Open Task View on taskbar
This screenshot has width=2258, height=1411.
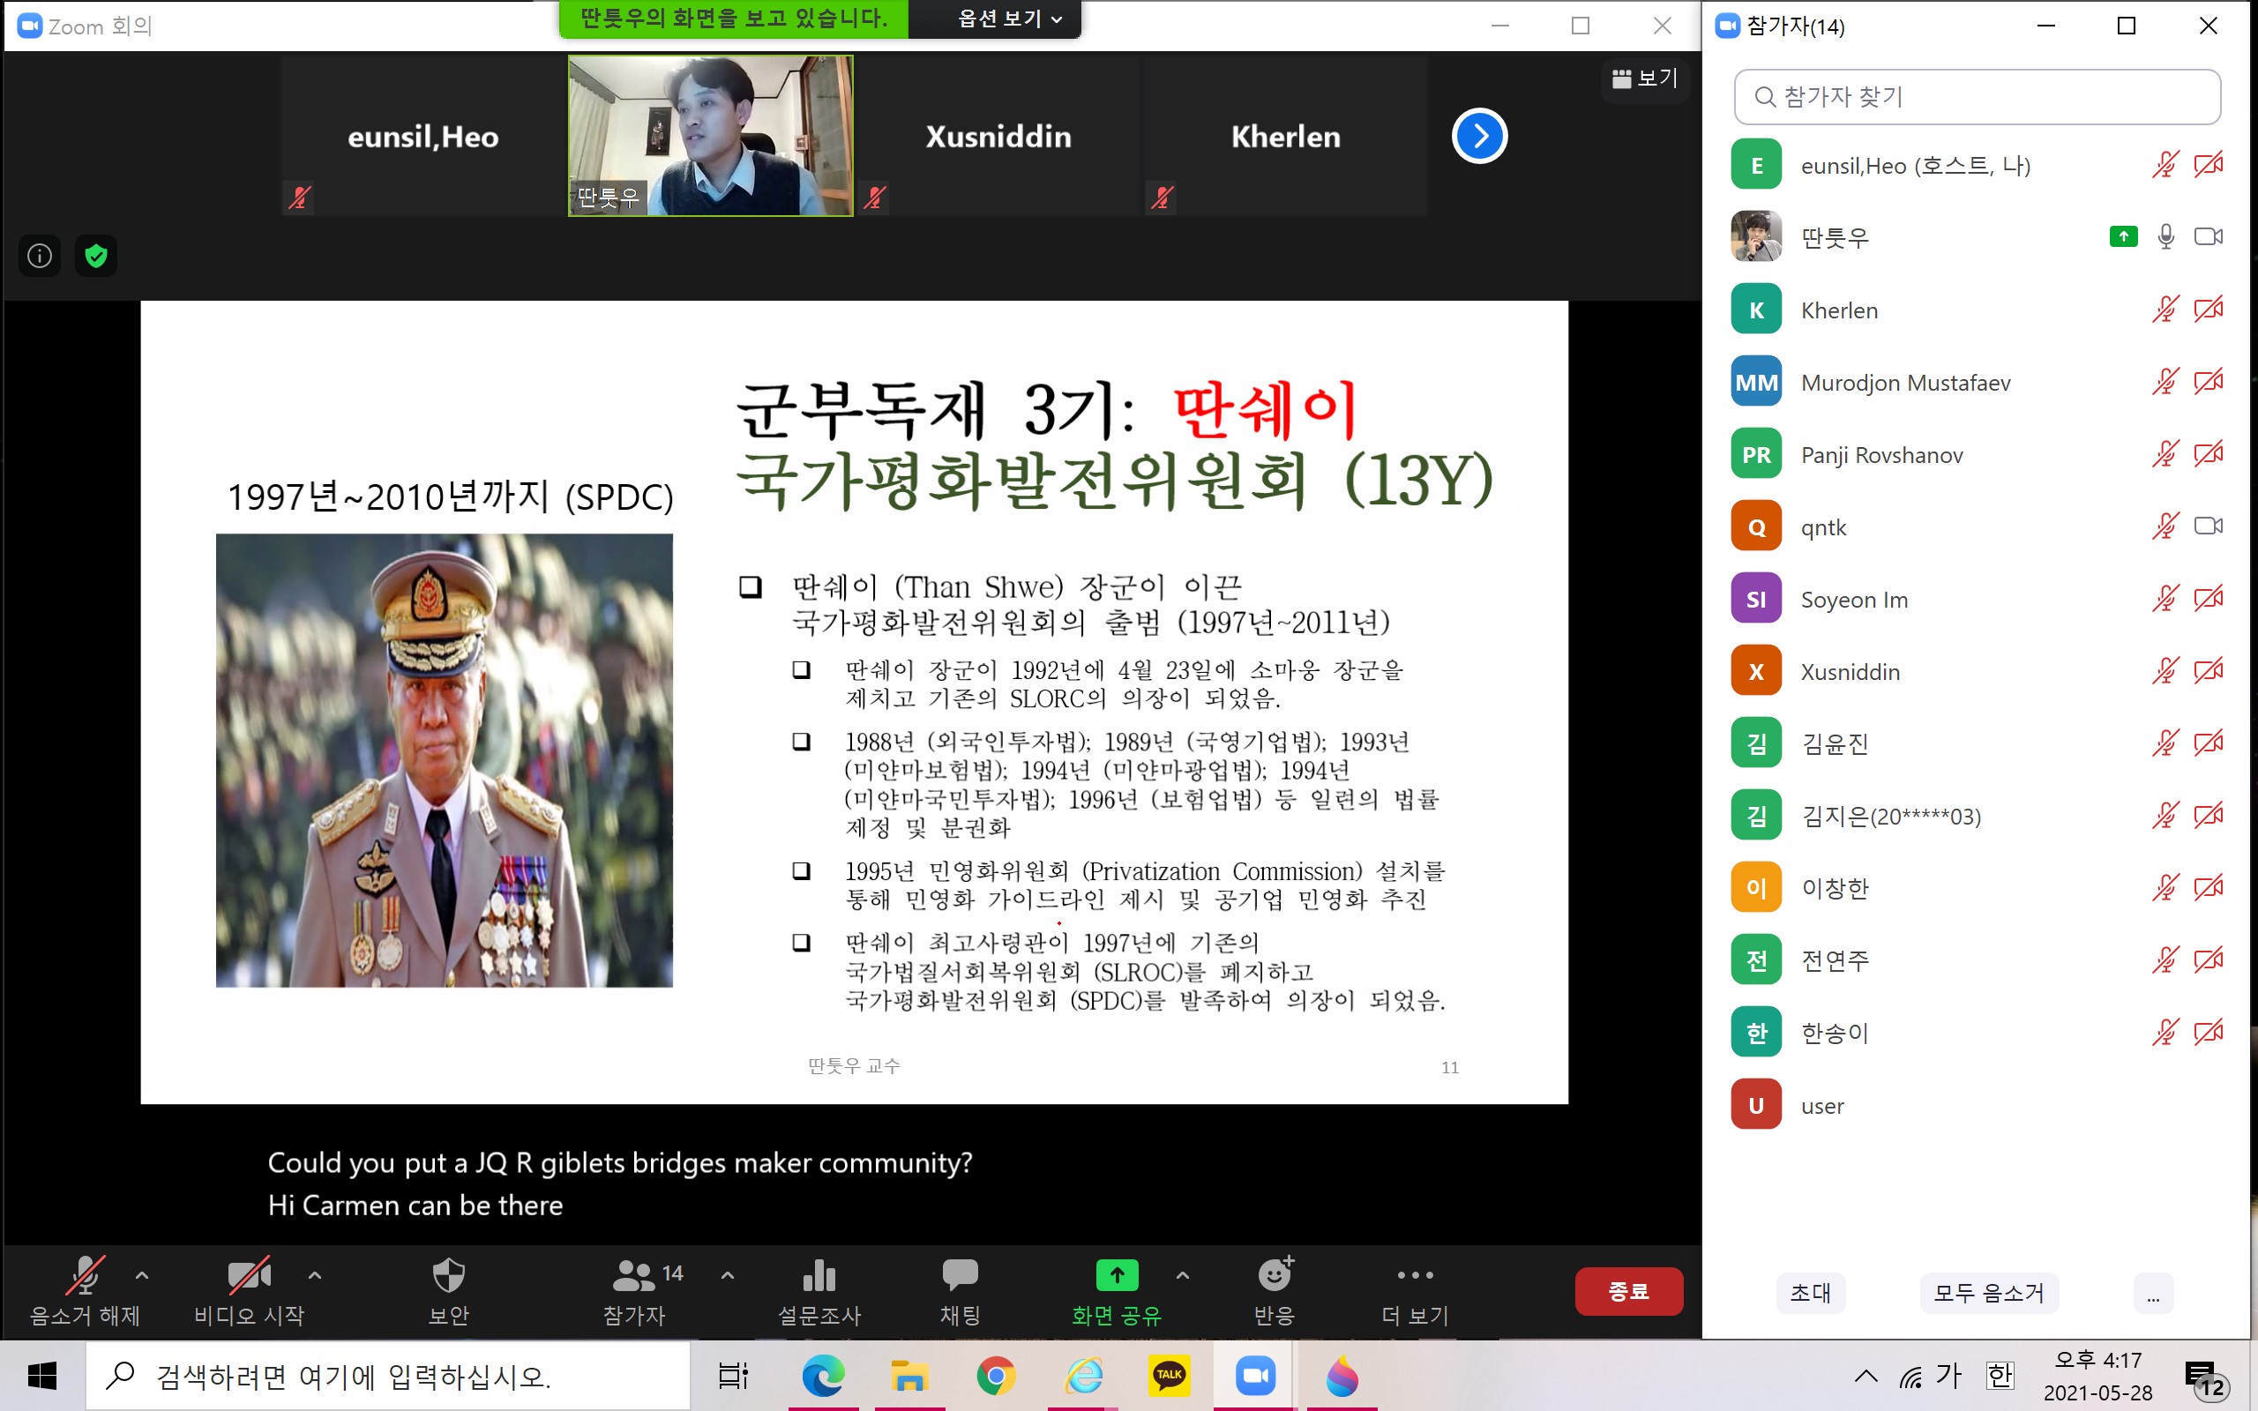click(x=732, y=1376)
